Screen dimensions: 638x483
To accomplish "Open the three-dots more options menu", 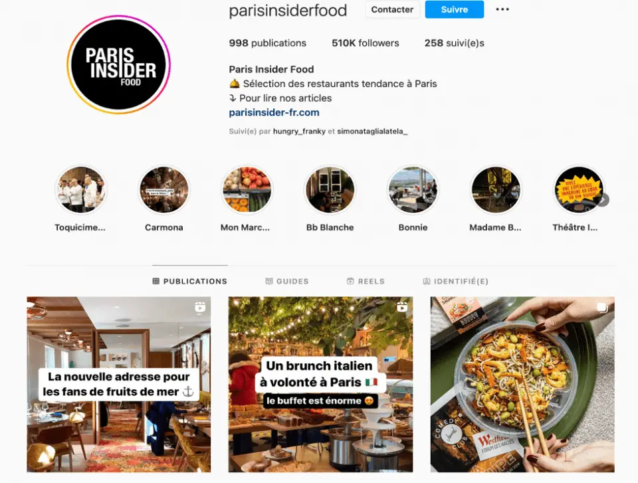I will coord(502,9).
